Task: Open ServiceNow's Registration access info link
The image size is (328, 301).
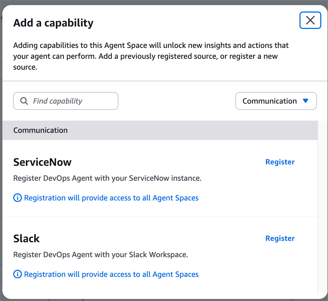Action: [111, 198]
